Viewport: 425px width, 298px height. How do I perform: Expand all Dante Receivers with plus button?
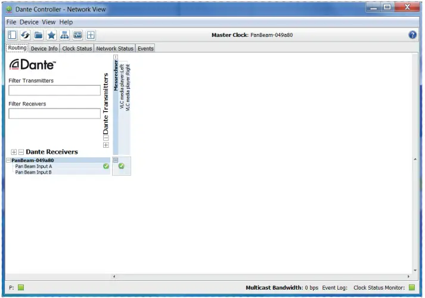pos(14,152)
